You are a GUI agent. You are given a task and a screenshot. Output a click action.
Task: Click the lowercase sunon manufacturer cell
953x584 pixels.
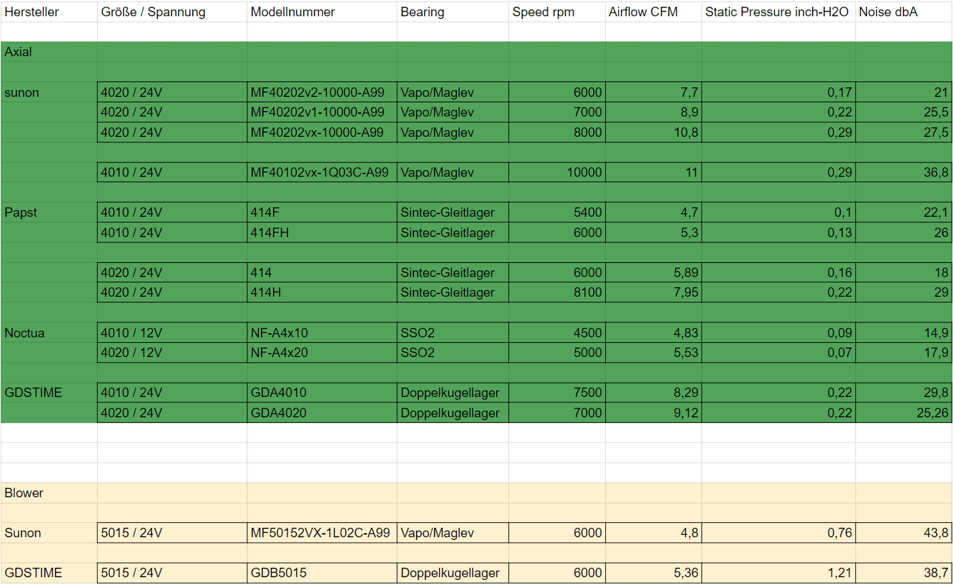click(49, 92)
